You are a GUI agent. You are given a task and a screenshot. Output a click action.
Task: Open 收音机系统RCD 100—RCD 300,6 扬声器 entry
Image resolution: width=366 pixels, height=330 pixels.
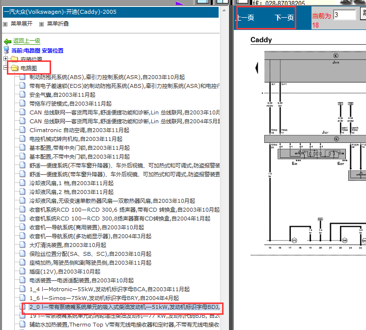pos(124,210)
